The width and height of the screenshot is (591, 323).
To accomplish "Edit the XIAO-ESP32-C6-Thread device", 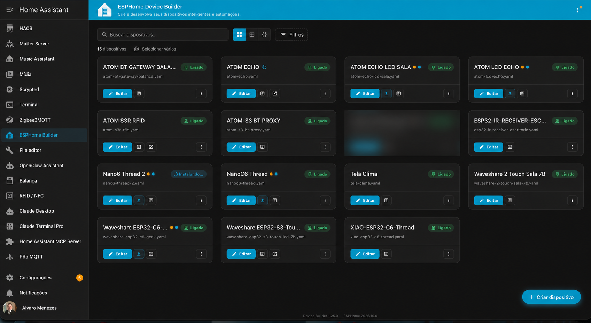I will [x=365, y=254].
